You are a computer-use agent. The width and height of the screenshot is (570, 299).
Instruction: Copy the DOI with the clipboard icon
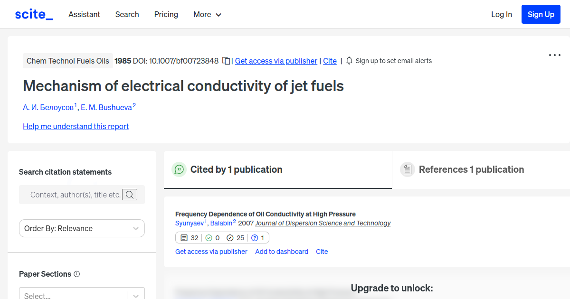point(226,61)
